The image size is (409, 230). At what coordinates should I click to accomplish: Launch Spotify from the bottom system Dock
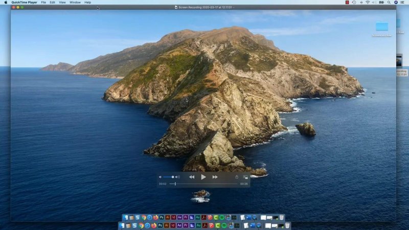(x=224, y=225)
